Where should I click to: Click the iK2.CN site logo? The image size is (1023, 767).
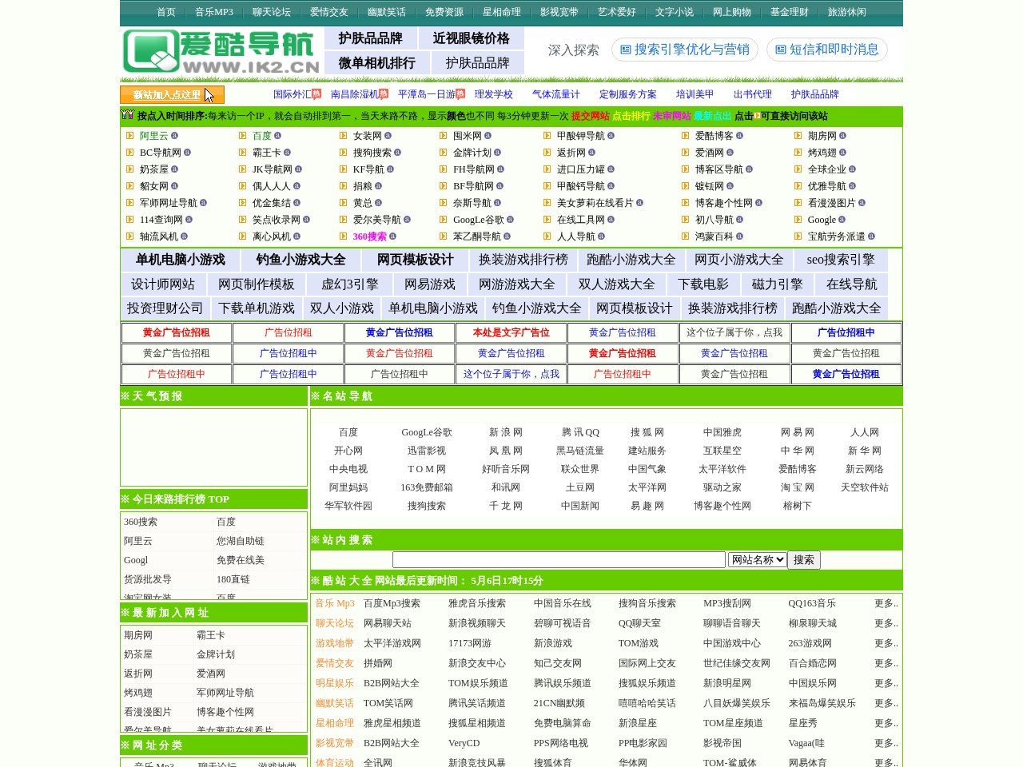[x=221, y=52]
